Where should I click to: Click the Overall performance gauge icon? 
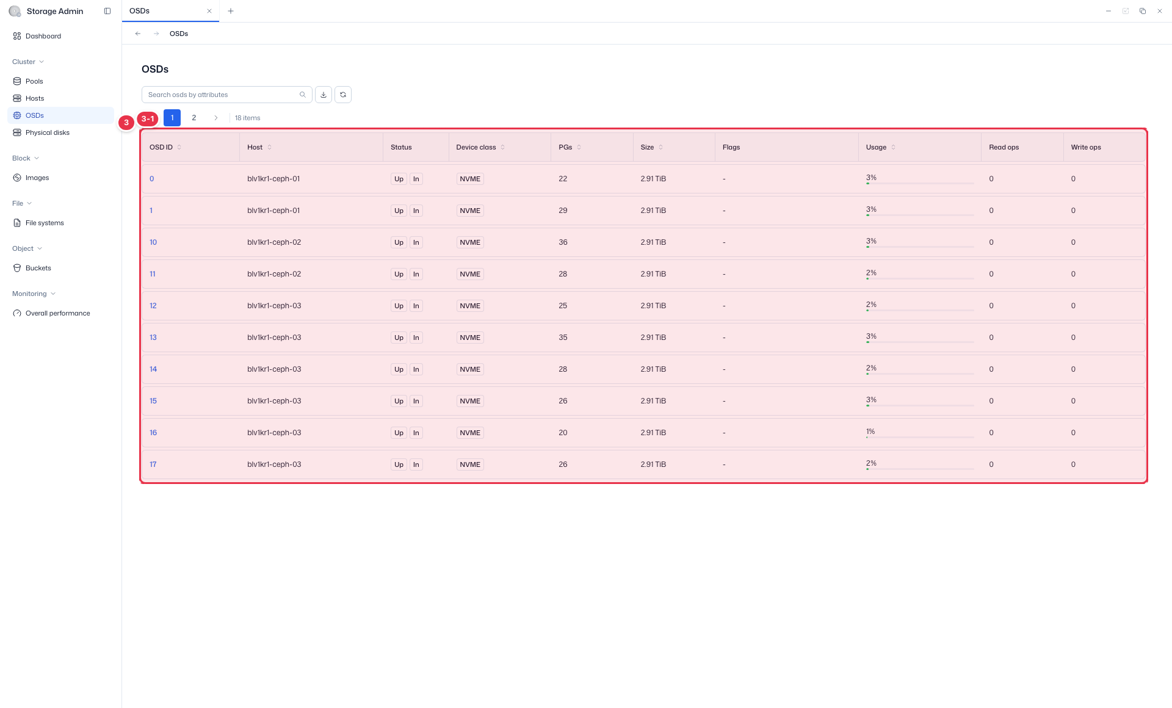coord(17,313)
